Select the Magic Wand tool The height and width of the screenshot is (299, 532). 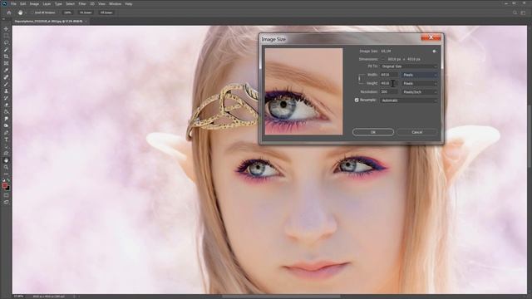tap(6, 50)
